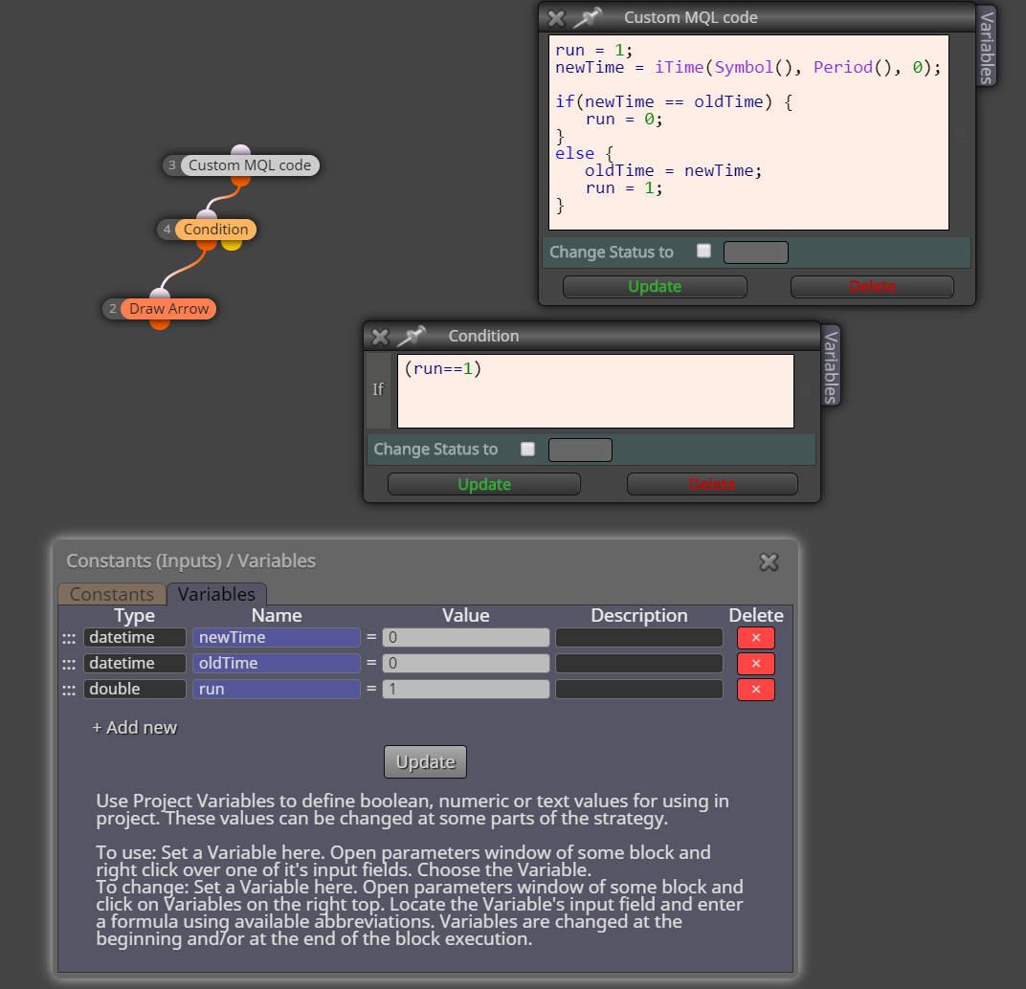
Task: Click + Add new variable link
Action: coord(135,727)
